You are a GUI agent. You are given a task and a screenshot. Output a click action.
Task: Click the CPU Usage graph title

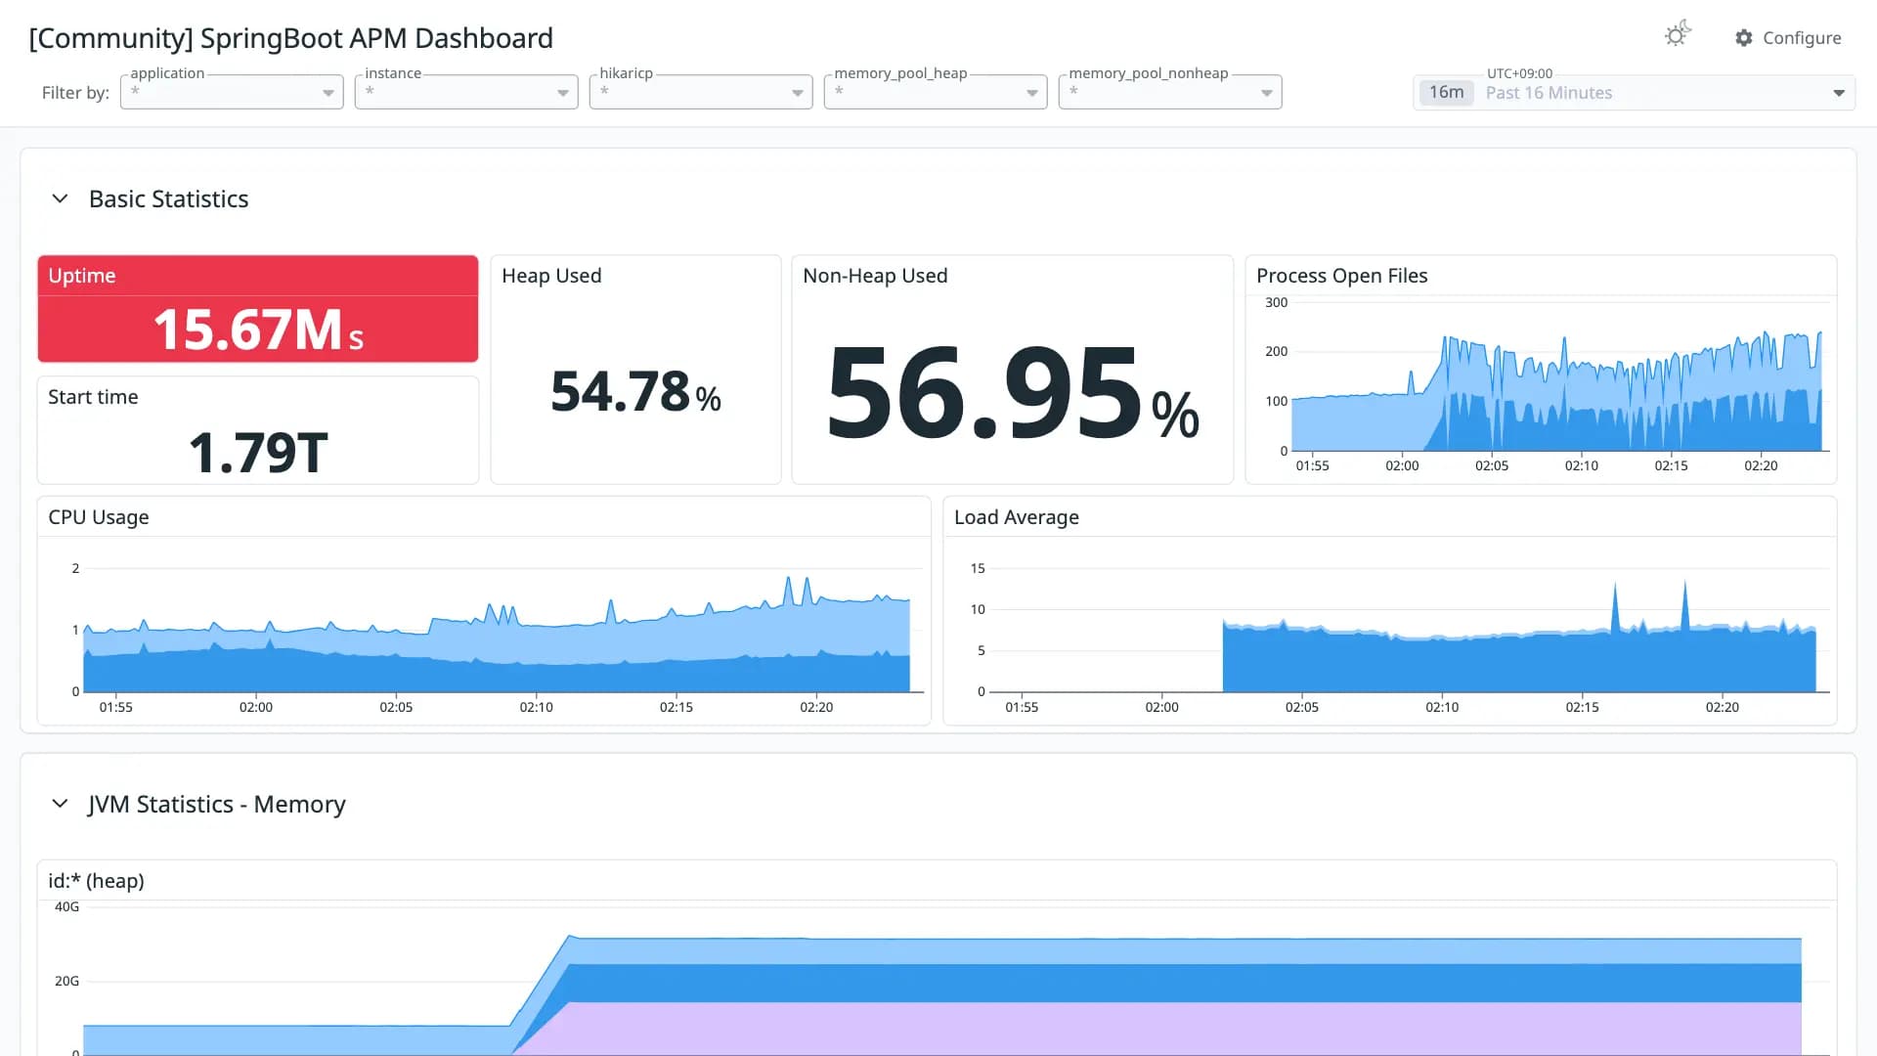point(99,517)
